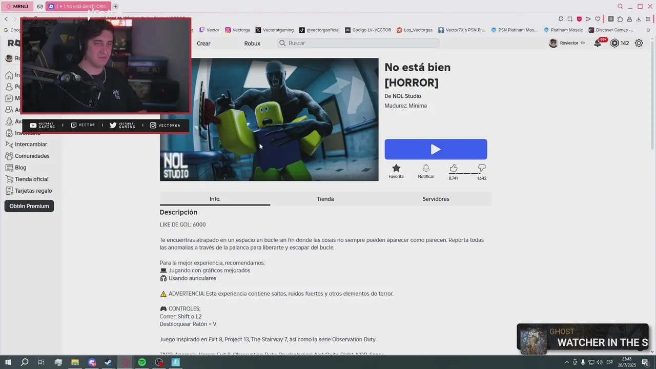Open the @vectorgaoficial TikTok bookmark
Screen dimensions: 656x369
tap(319, 30)
